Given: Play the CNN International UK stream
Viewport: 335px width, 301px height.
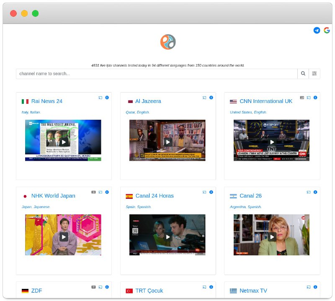Looking at the screenshot, I should (x=272, y=142).
